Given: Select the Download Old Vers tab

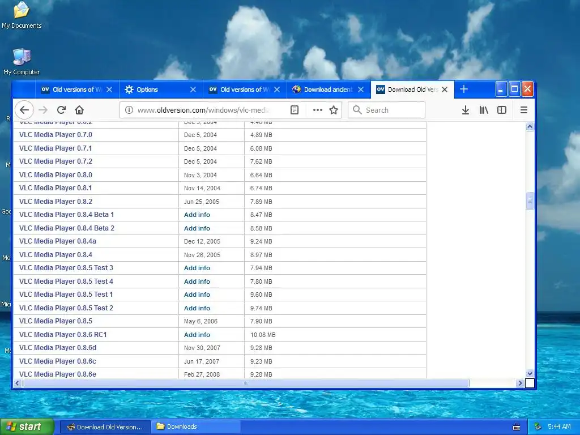Looking at the screenshot, I should 412,89.
